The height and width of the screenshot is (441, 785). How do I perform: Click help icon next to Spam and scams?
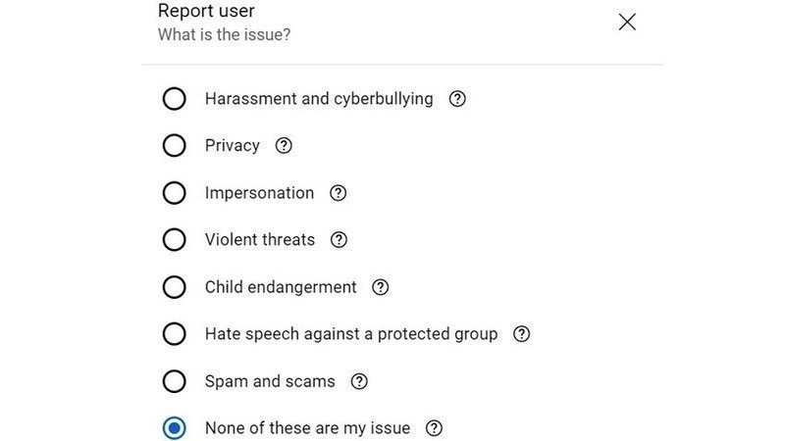(x=358, y=381)
